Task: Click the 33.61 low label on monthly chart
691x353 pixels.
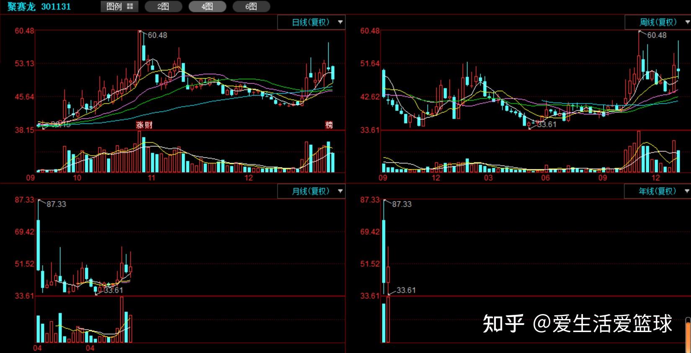Action: (113, 290)
